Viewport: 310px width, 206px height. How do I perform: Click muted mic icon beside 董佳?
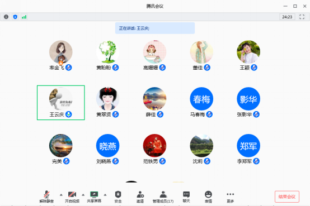207,68
